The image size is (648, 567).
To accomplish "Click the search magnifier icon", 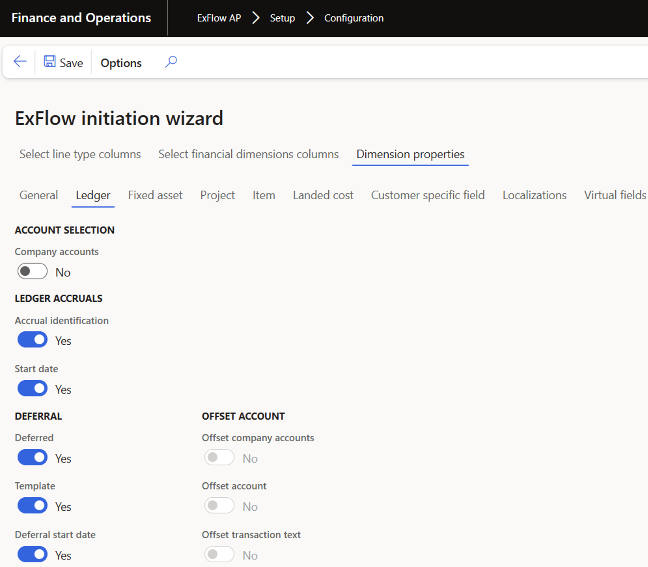I will (x=171, y=62).
